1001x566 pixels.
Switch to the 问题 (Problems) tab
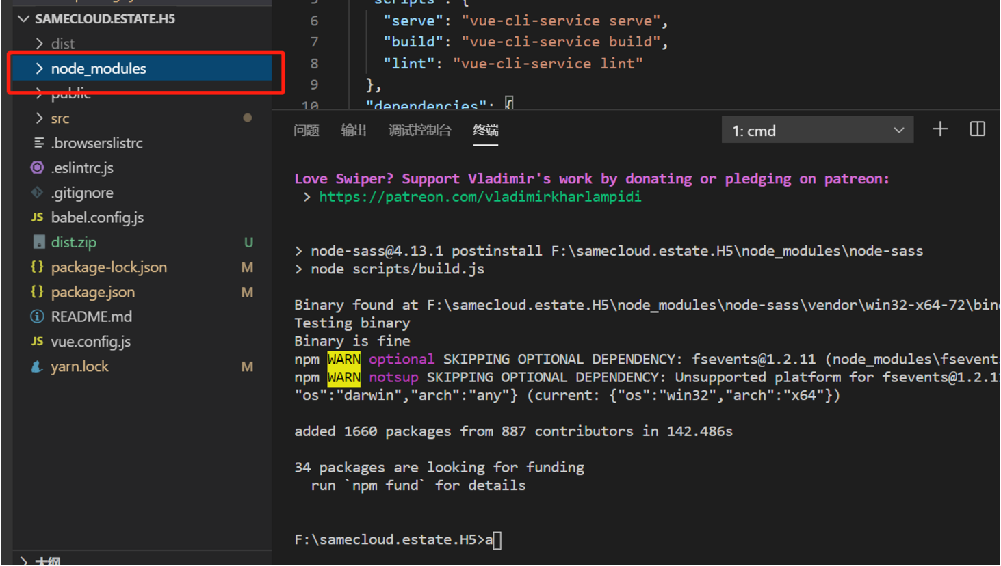(x=307, y=130)
